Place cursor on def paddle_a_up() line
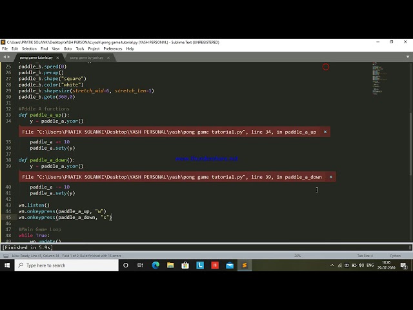The width and height of the screenshot is (413, 310). [44, 115]
